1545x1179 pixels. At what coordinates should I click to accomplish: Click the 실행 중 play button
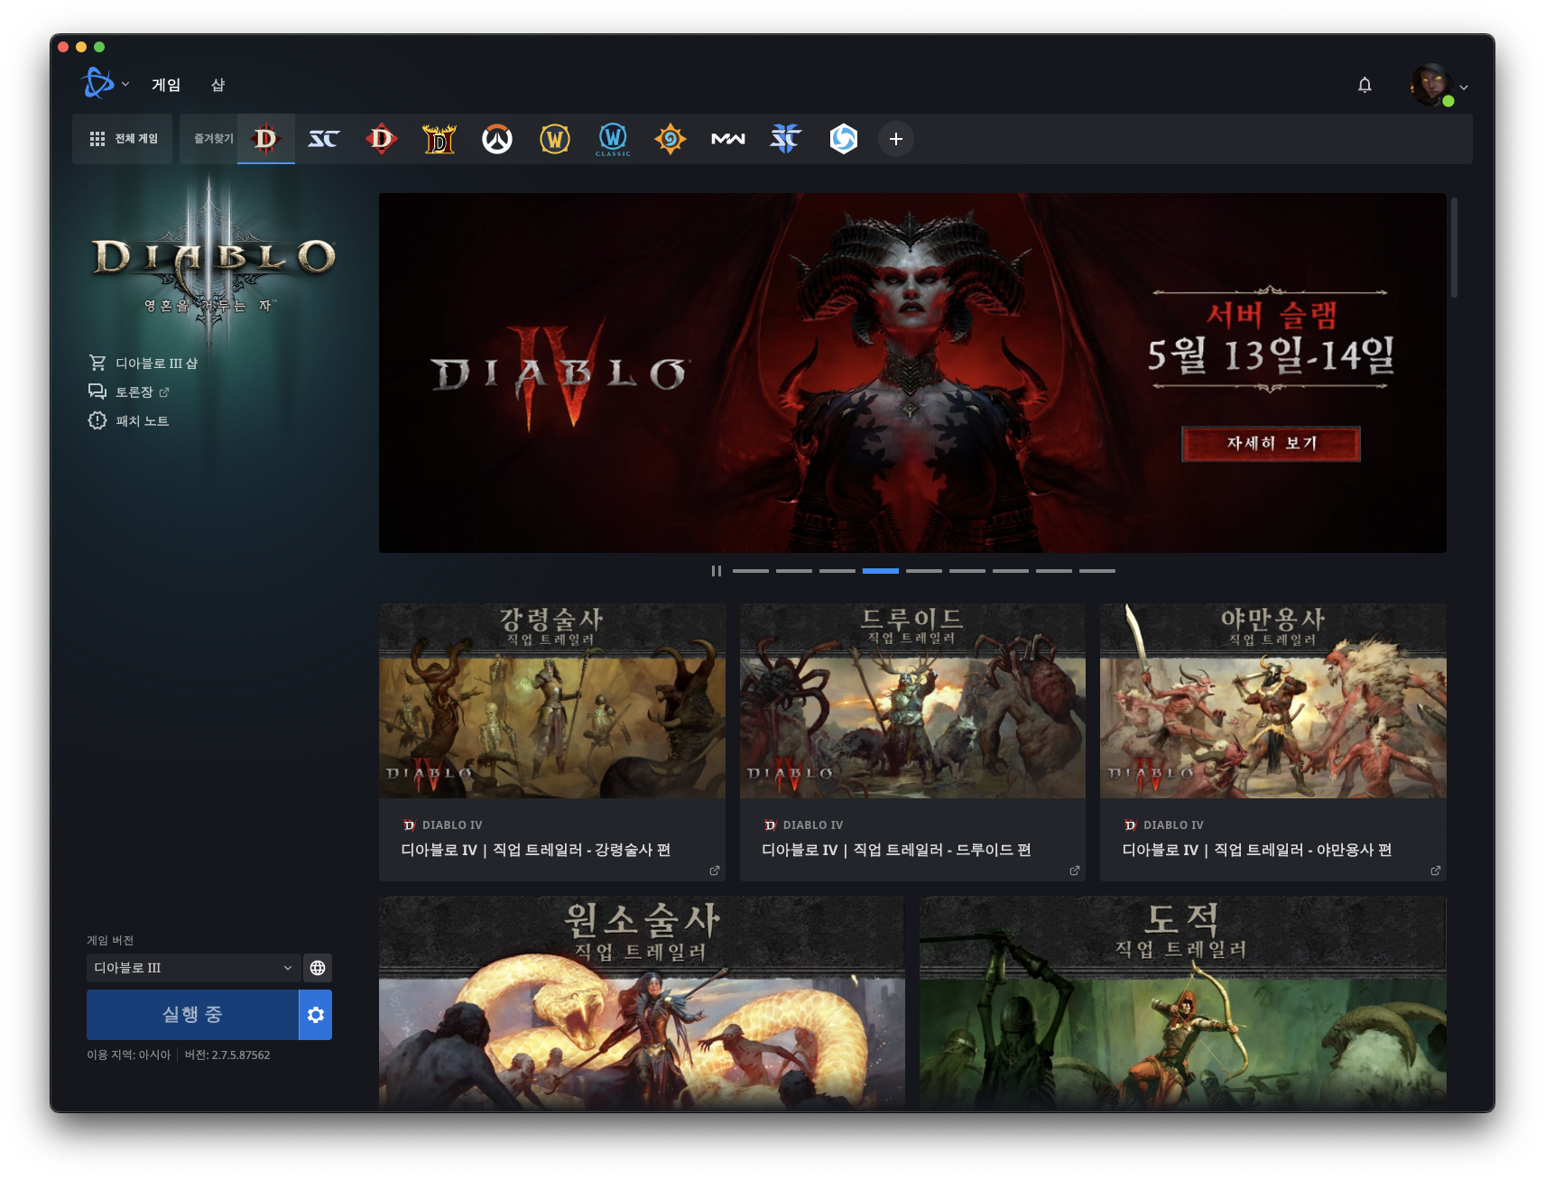pos(192,1015)
